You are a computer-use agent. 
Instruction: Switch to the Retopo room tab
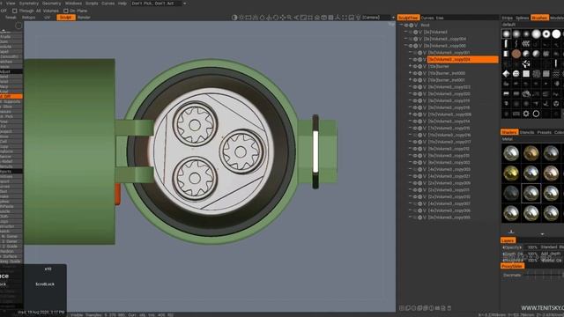(x=29, y=18)
